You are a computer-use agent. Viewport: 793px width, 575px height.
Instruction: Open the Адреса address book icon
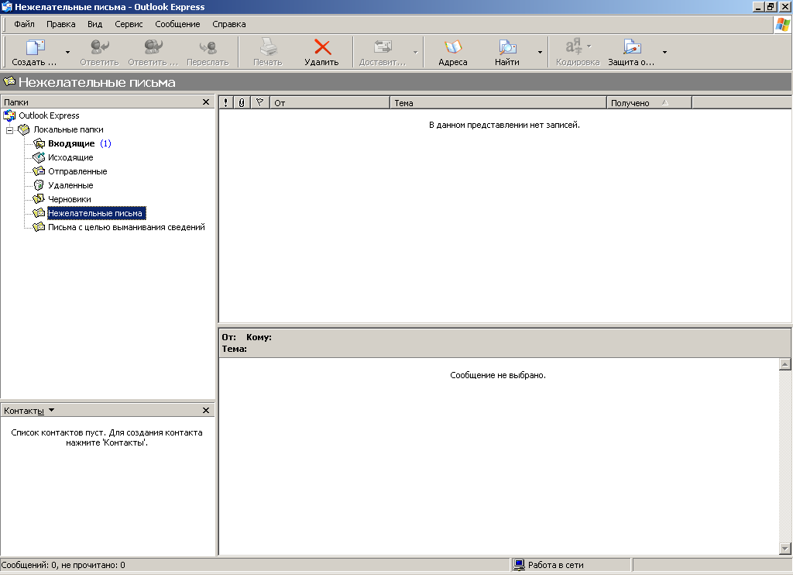[x=453, y=47]
